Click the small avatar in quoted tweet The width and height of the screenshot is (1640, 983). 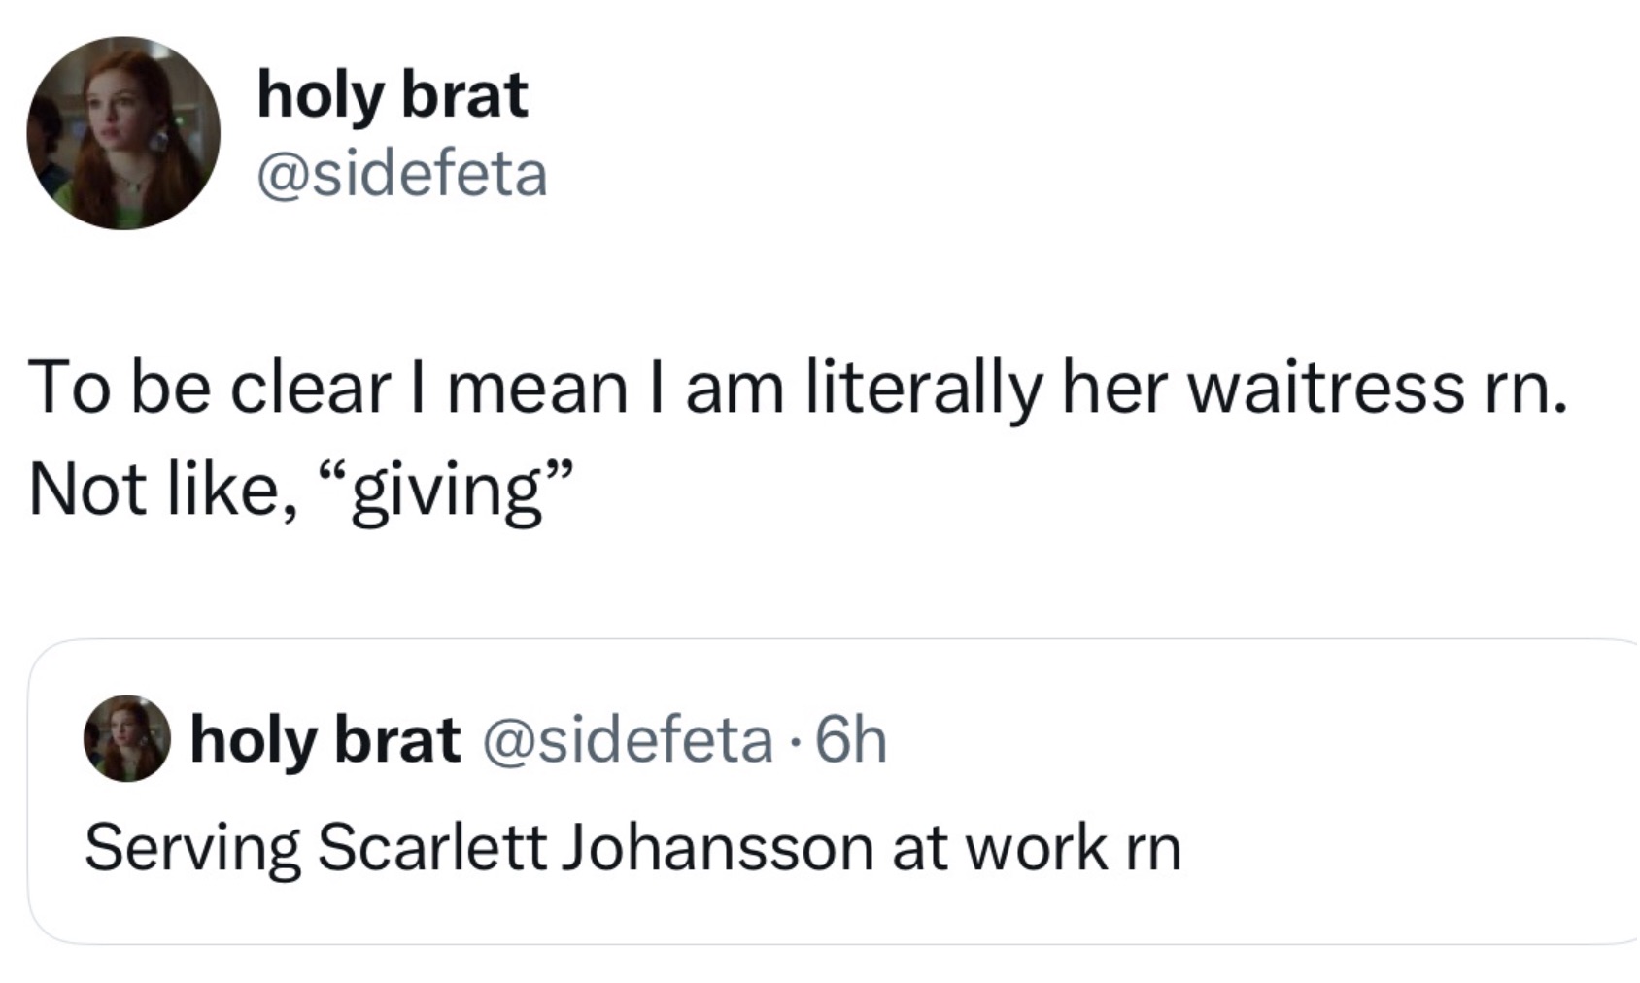tap(127, 738)
